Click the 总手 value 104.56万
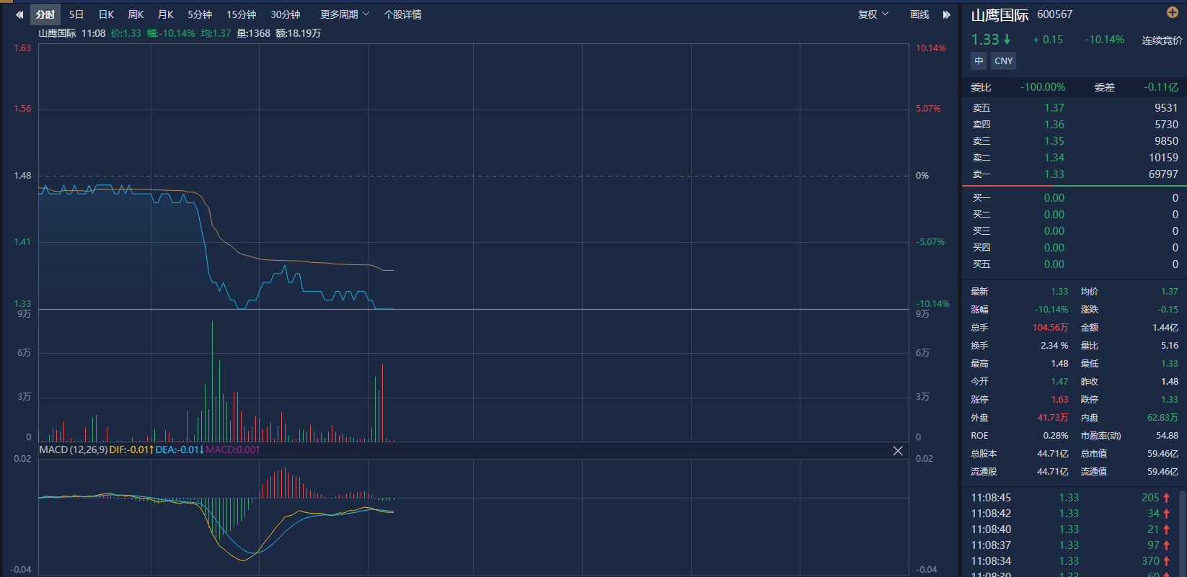The image size is (1187, 577). click(x=1050, y=328)
